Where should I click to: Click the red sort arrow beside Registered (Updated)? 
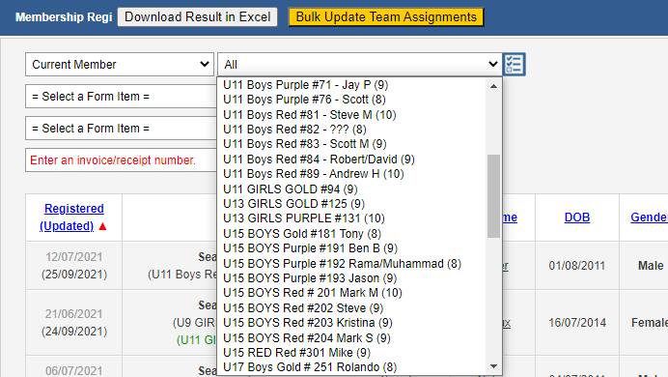(102, 226)
